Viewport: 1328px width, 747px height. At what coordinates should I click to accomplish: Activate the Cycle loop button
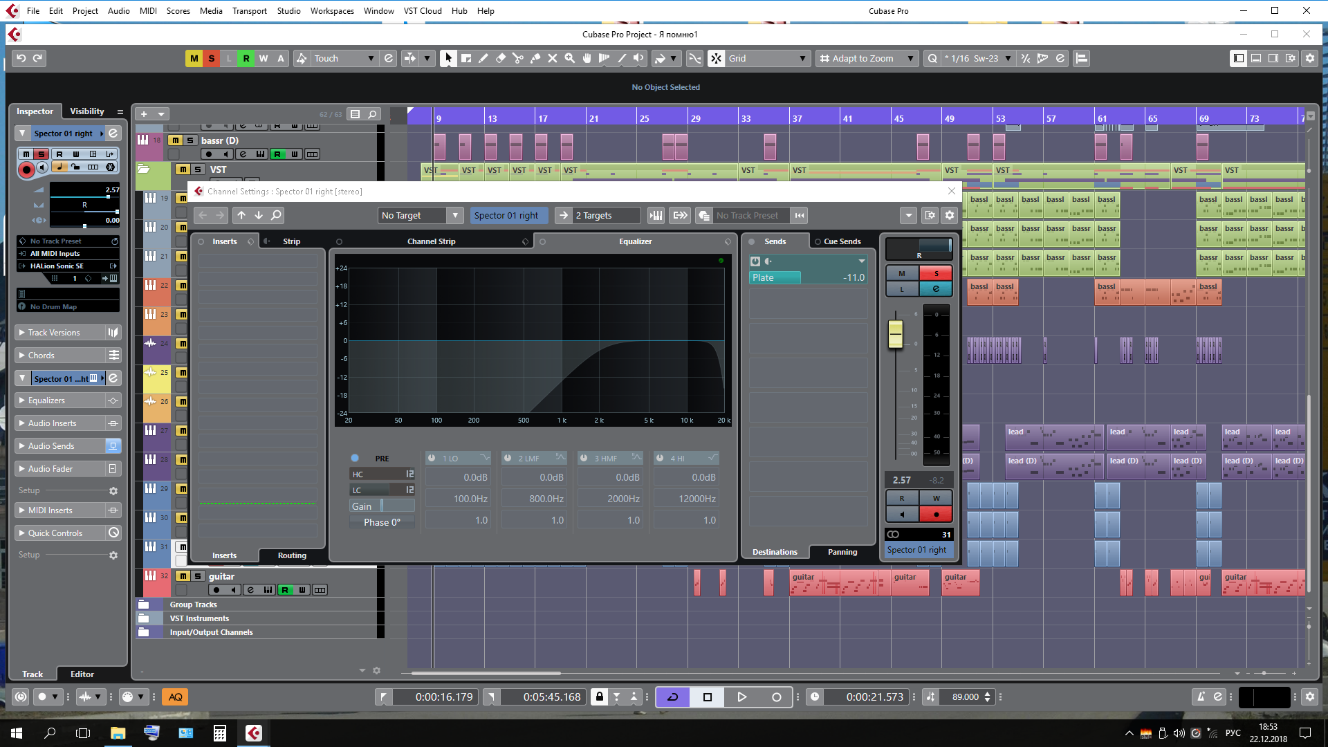pyautogui.click(x=672, y=697)
